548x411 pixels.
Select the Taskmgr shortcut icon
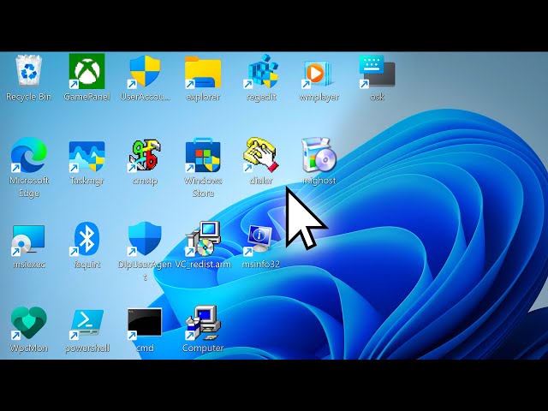[x=87, y=156]
